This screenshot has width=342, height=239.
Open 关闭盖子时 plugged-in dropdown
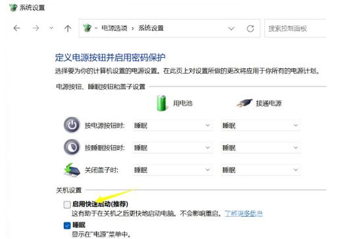click(260, 170)
